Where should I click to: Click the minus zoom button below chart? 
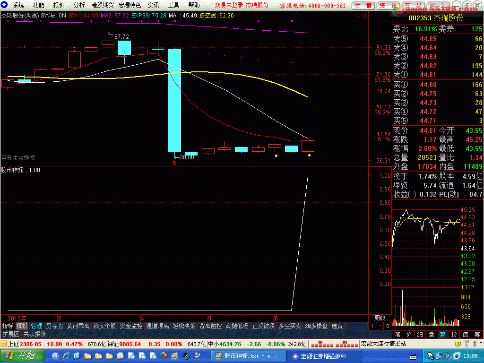380,326
